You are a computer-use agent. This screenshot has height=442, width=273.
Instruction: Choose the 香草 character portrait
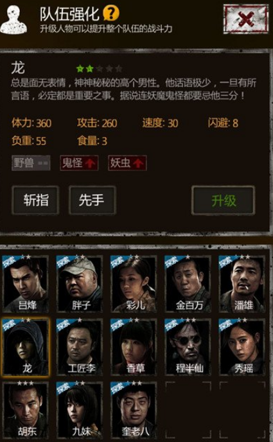[x=134, y=347]
